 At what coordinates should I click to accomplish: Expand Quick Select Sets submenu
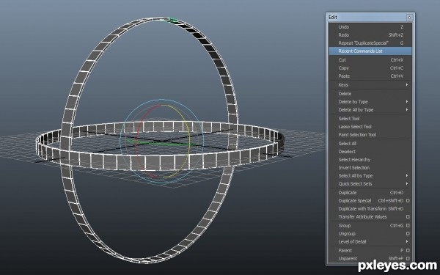pyautogui.click(x=370, y=184)
